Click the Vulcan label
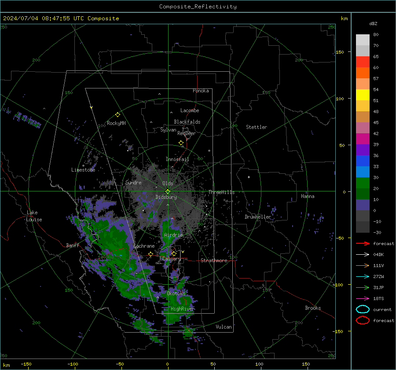Screen dimensions: 396x370 (x=224, y=327)
